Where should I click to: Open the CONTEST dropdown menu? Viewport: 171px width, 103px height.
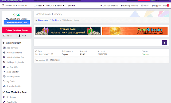[39, 6]
